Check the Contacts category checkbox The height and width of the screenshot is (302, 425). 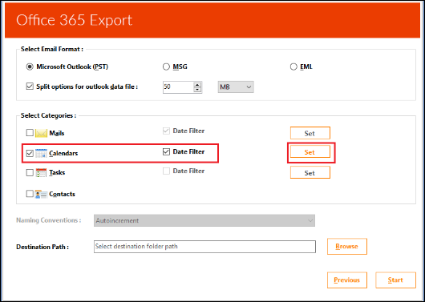(30, 194)
